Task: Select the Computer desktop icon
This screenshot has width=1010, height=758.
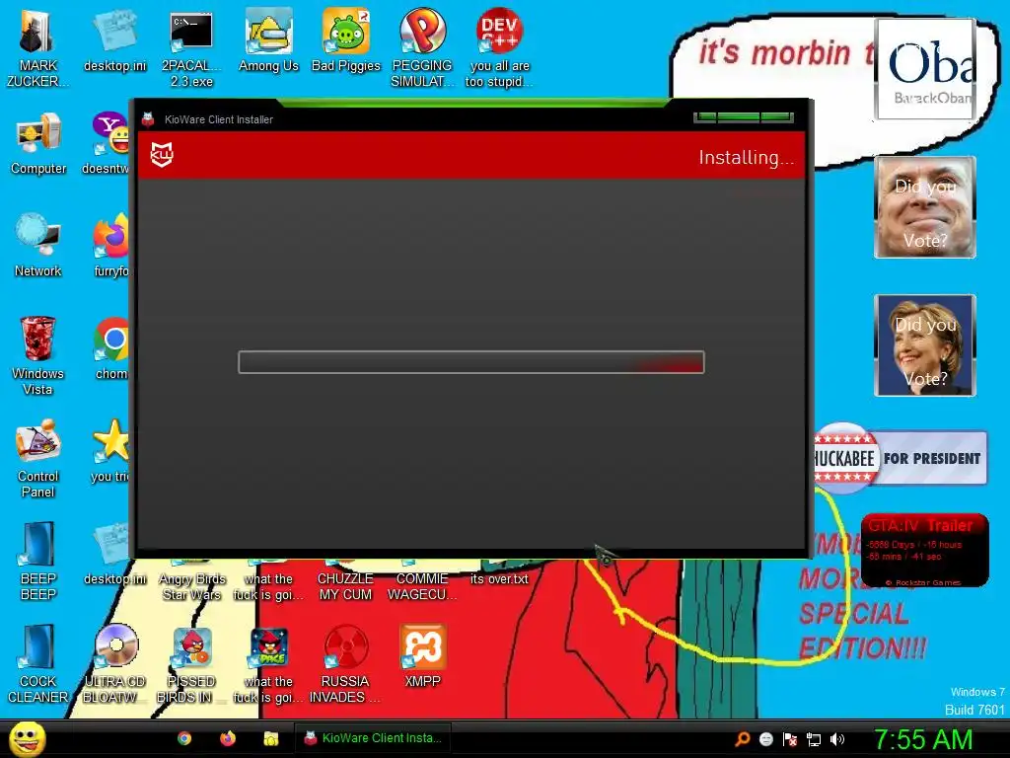Action: click(x=38, y=143)
